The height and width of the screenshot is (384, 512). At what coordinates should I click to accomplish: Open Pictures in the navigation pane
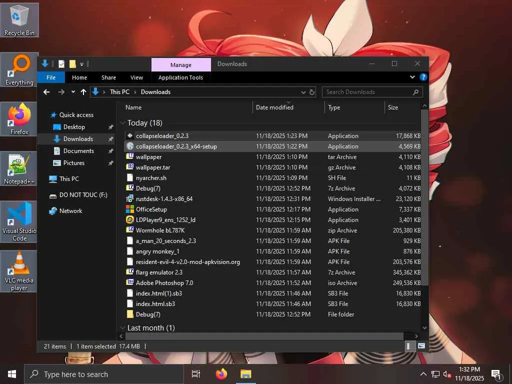tap(74, 163)
